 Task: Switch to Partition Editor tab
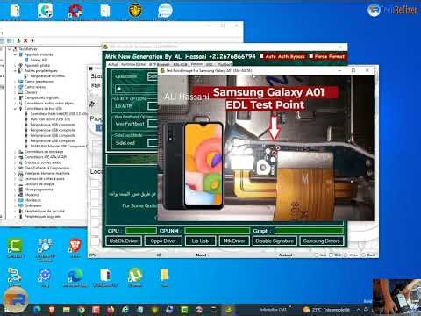click(133, 64)
